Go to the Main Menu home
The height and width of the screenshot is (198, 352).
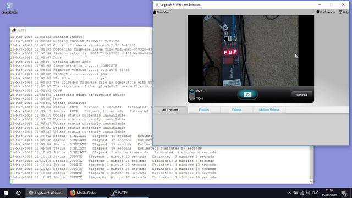click(x=162, y=12)
